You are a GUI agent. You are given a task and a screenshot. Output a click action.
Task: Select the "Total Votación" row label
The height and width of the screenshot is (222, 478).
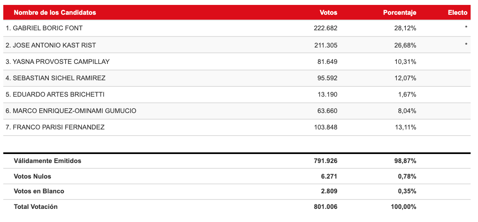coord(36,206)
